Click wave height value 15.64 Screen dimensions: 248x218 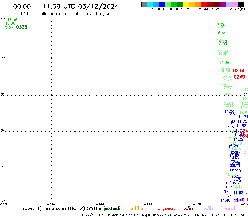(x=221, y=33)
